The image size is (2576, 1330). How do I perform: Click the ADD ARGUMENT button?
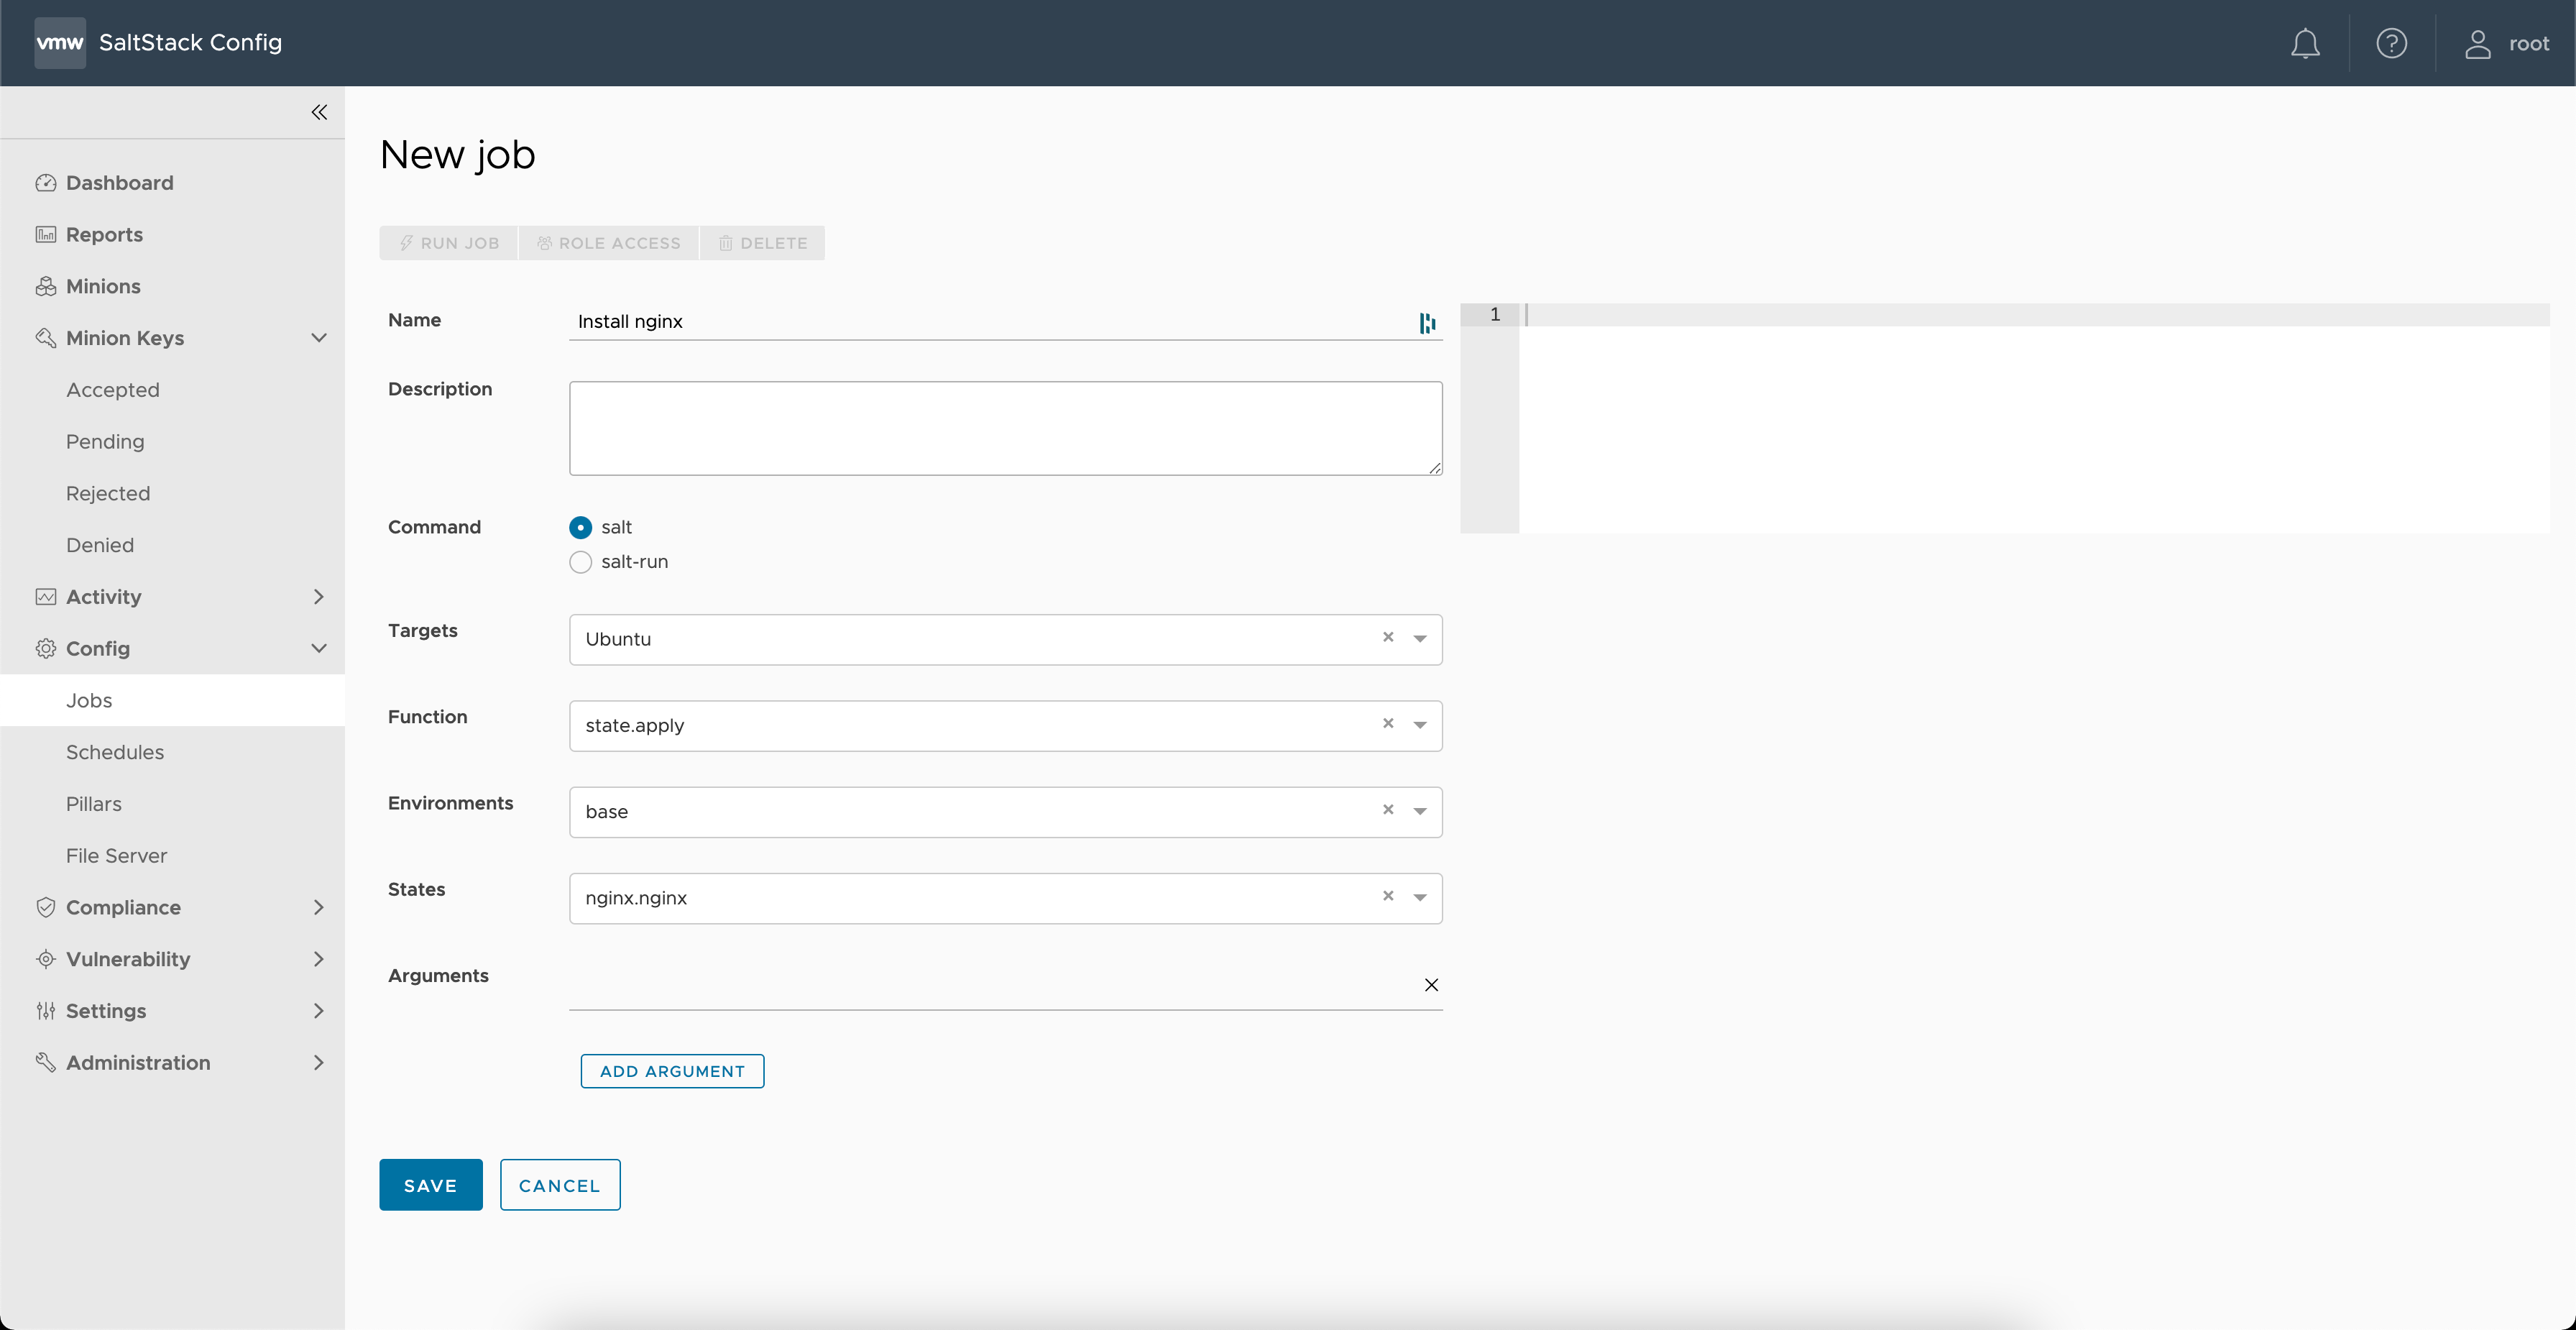(x=671, y=1070)
